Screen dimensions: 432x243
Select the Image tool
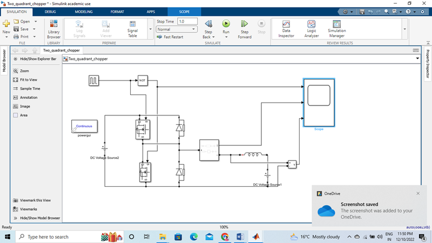click(22, 106)
